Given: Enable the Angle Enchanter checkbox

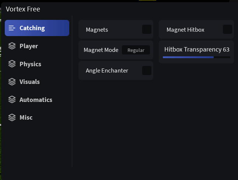Looking at the screenshot, I should point(147,70).
